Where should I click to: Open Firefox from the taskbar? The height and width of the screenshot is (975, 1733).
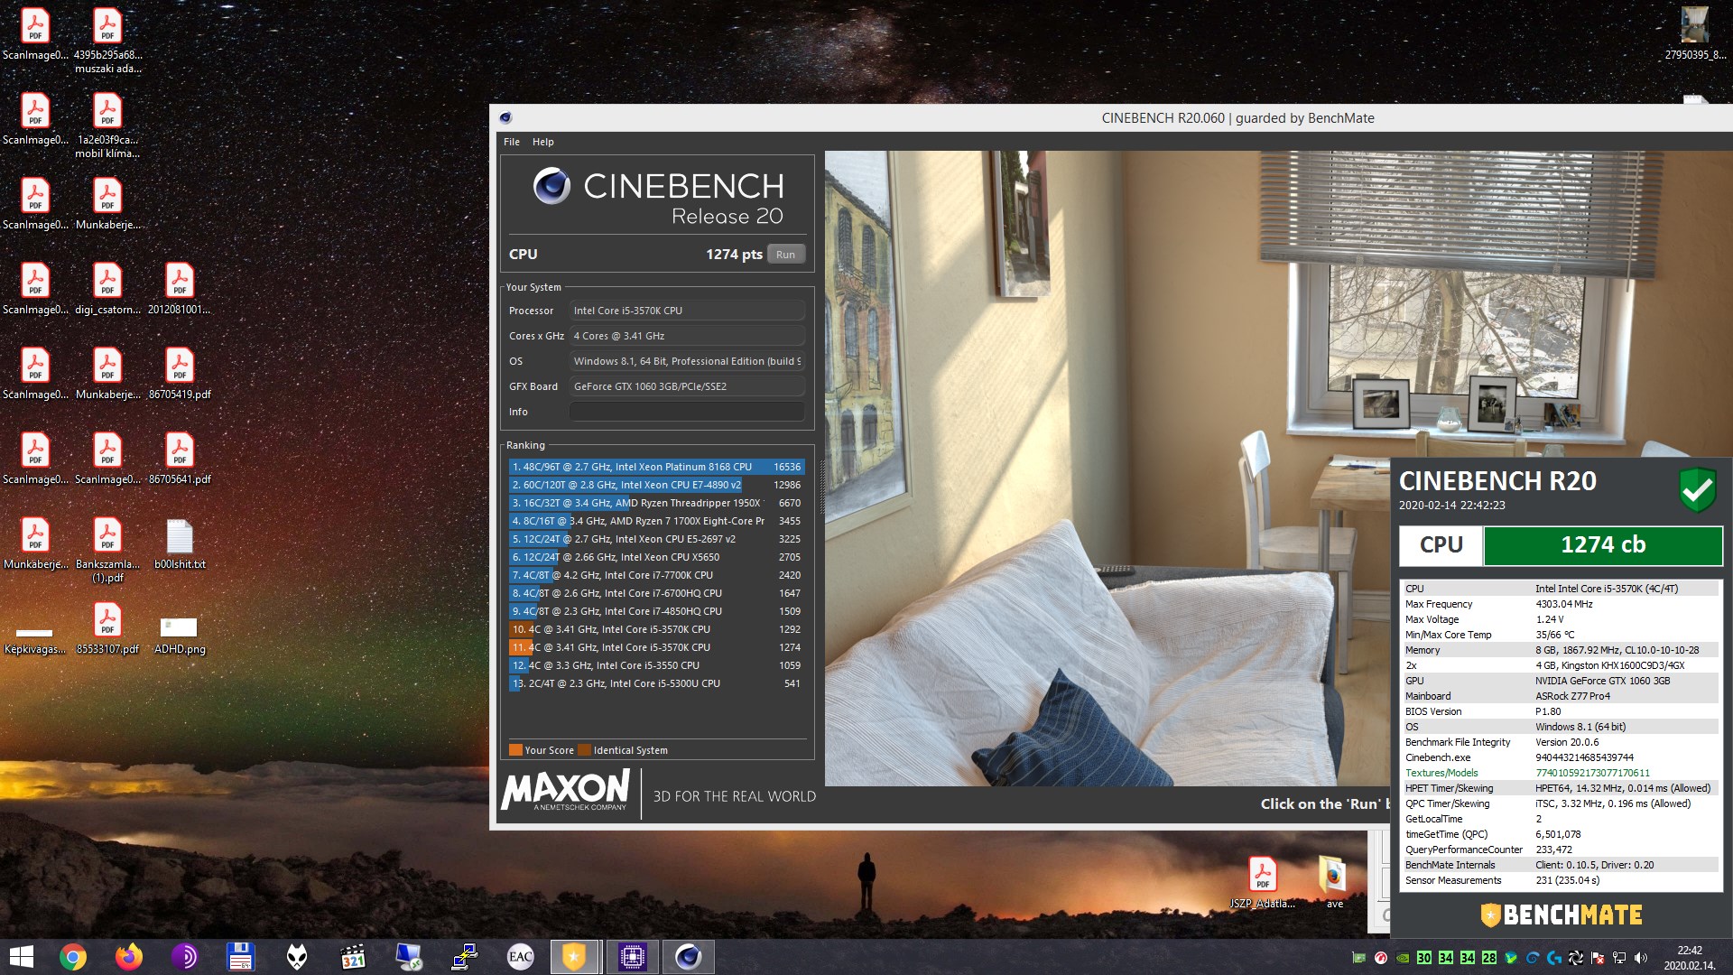[129, 957]
